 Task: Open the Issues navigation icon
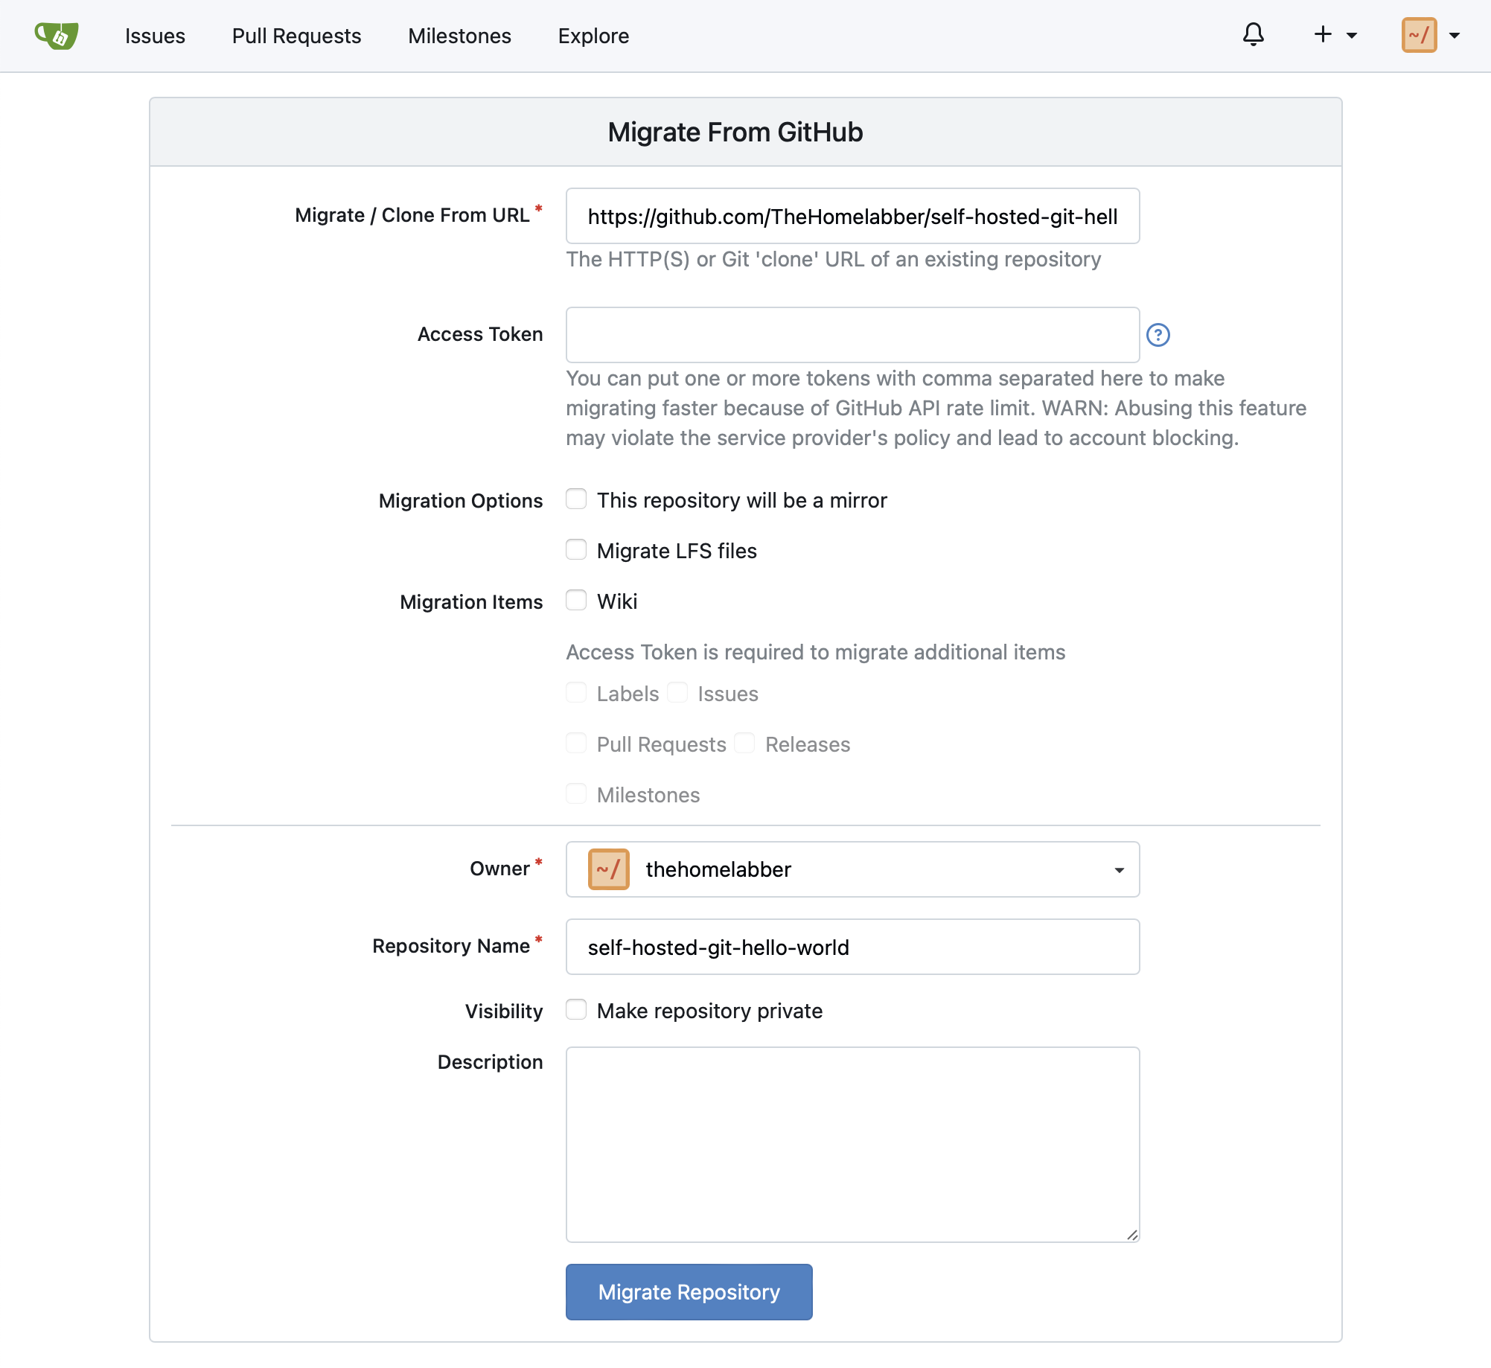[155, 35]
